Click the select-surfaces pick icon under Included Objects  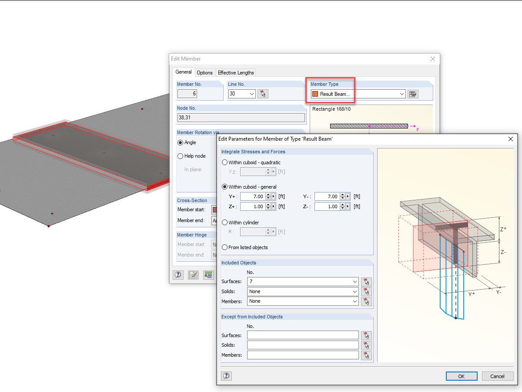coord(366,281)
